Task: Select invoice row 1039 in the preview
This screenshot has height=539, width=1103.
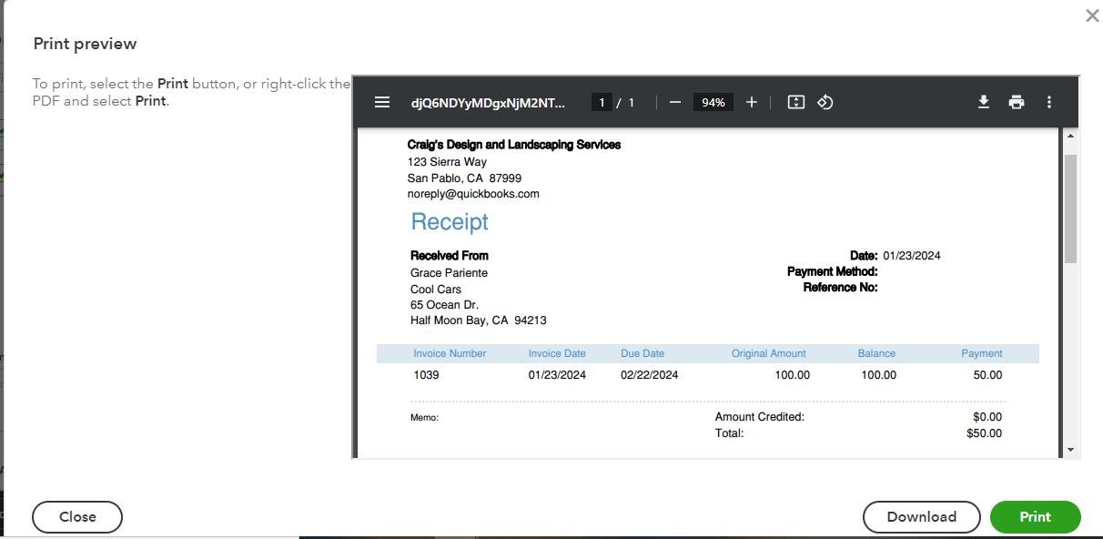Action: [426, 374]
